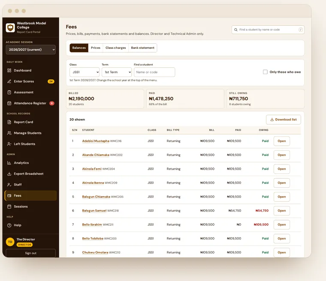Click the OWING column header

(x=263, y=130)
